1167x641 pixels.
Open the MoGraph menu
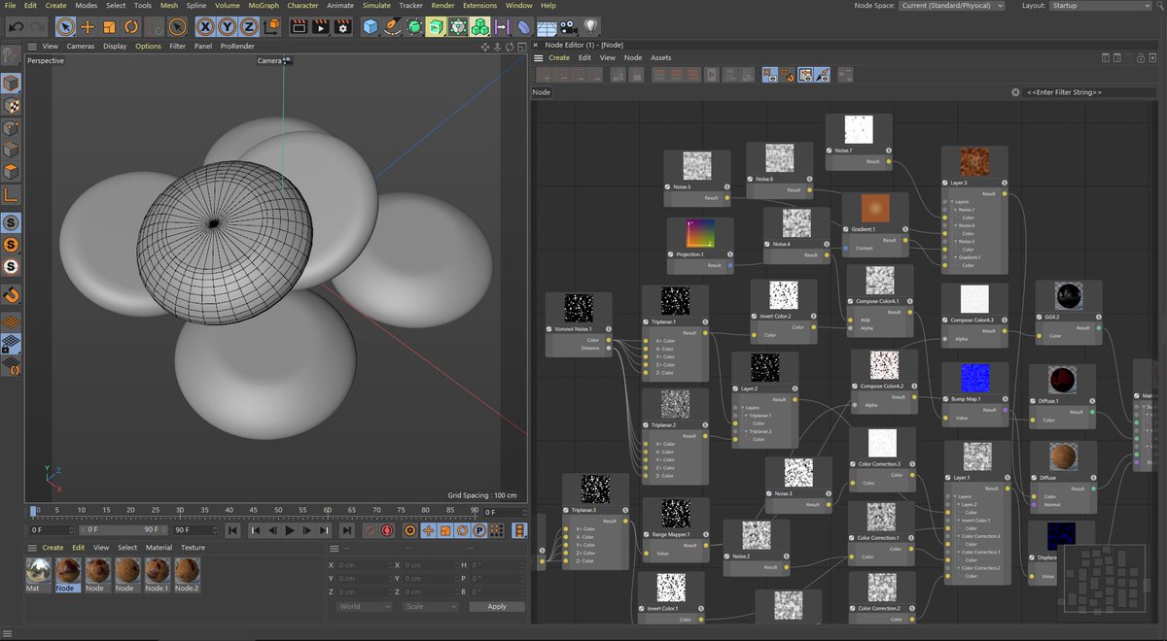click(263, 6)
